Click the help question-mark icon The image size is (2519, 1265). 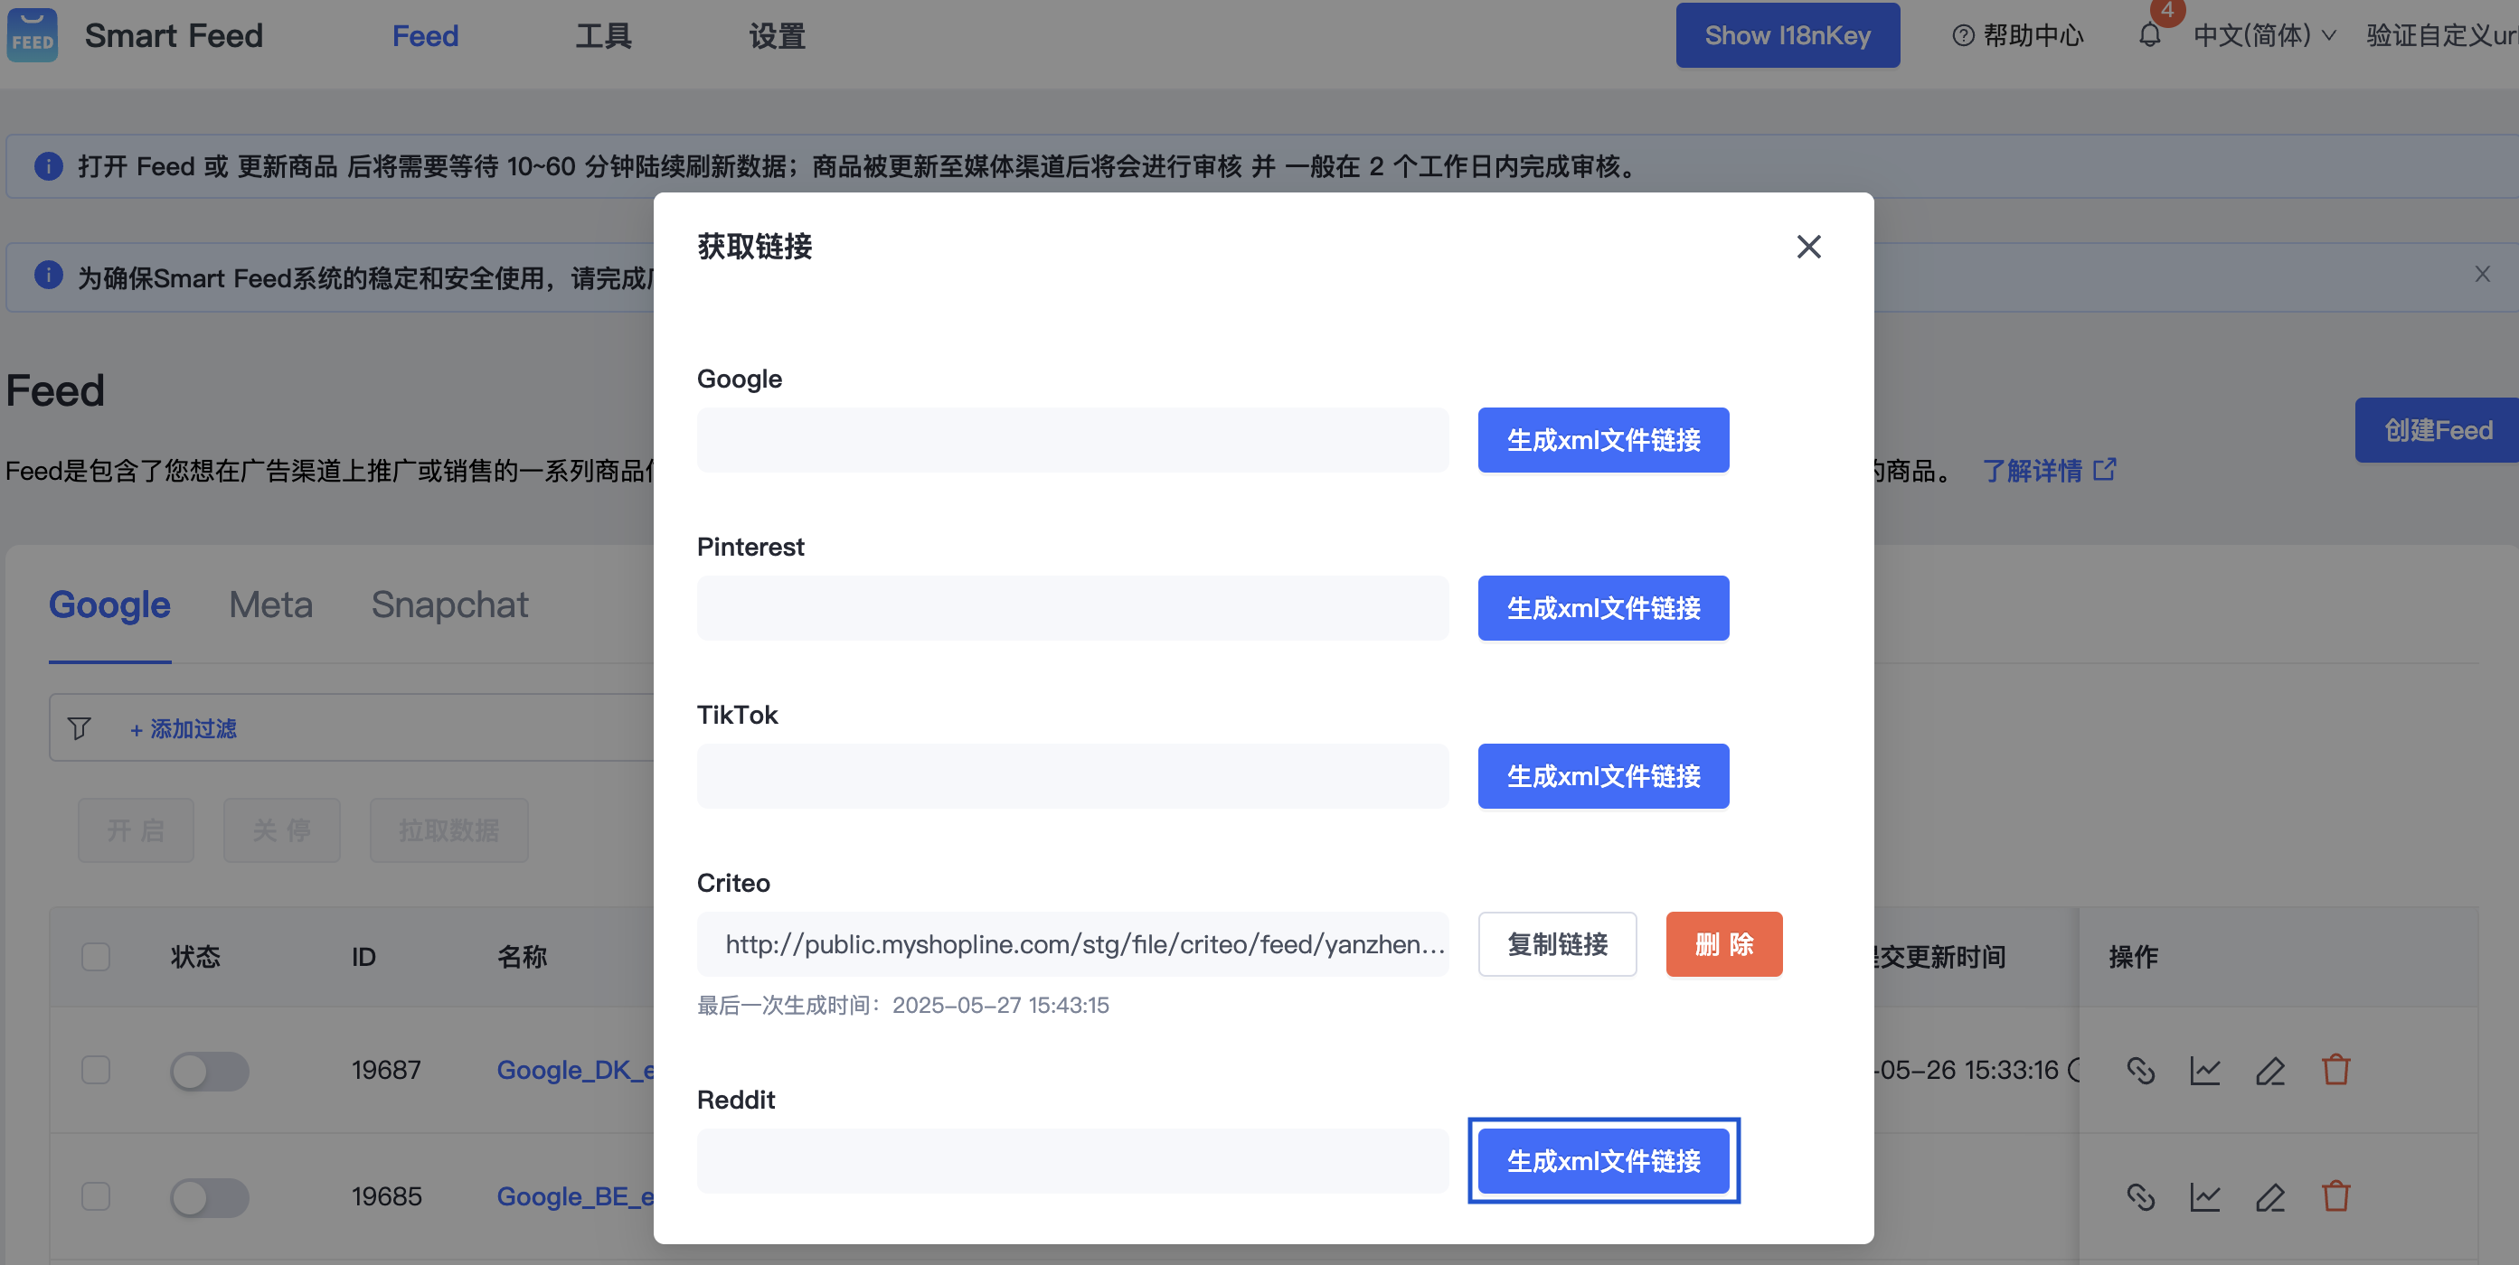point(1963,35)
